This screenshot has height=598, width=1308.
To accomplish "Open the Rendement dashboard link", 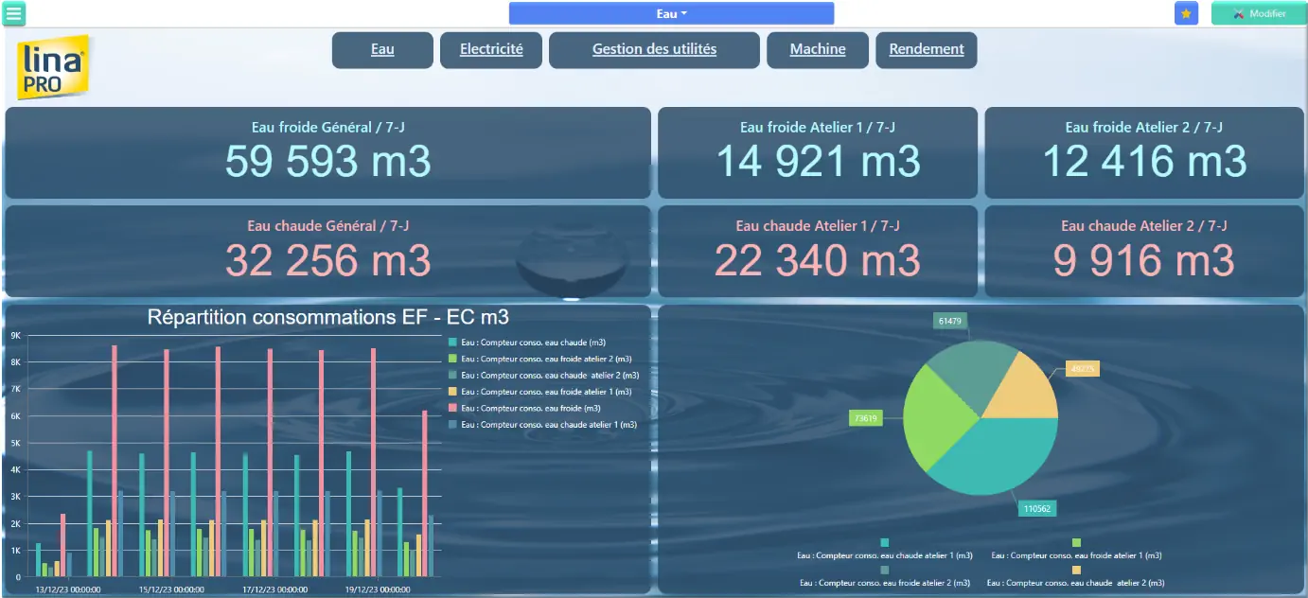I will [x=927, y=50].
